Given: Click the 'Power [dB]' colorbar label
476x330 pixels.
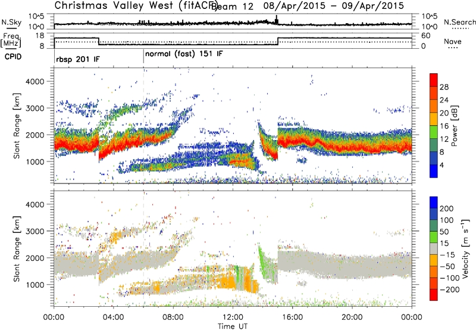Looking at the screenshot, I should click(455, 126).
